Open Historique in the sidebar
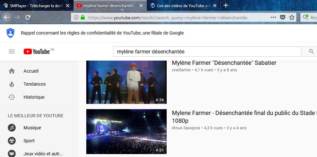Screen dimensions: 317x157 click(x=39, y=97)
